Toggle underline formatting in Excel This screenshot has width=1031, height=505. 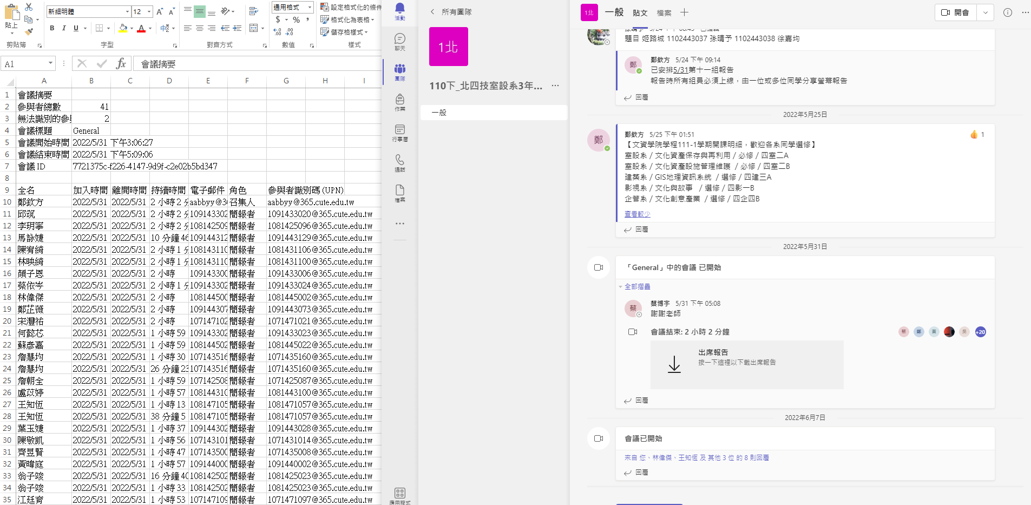pos(76,28)
